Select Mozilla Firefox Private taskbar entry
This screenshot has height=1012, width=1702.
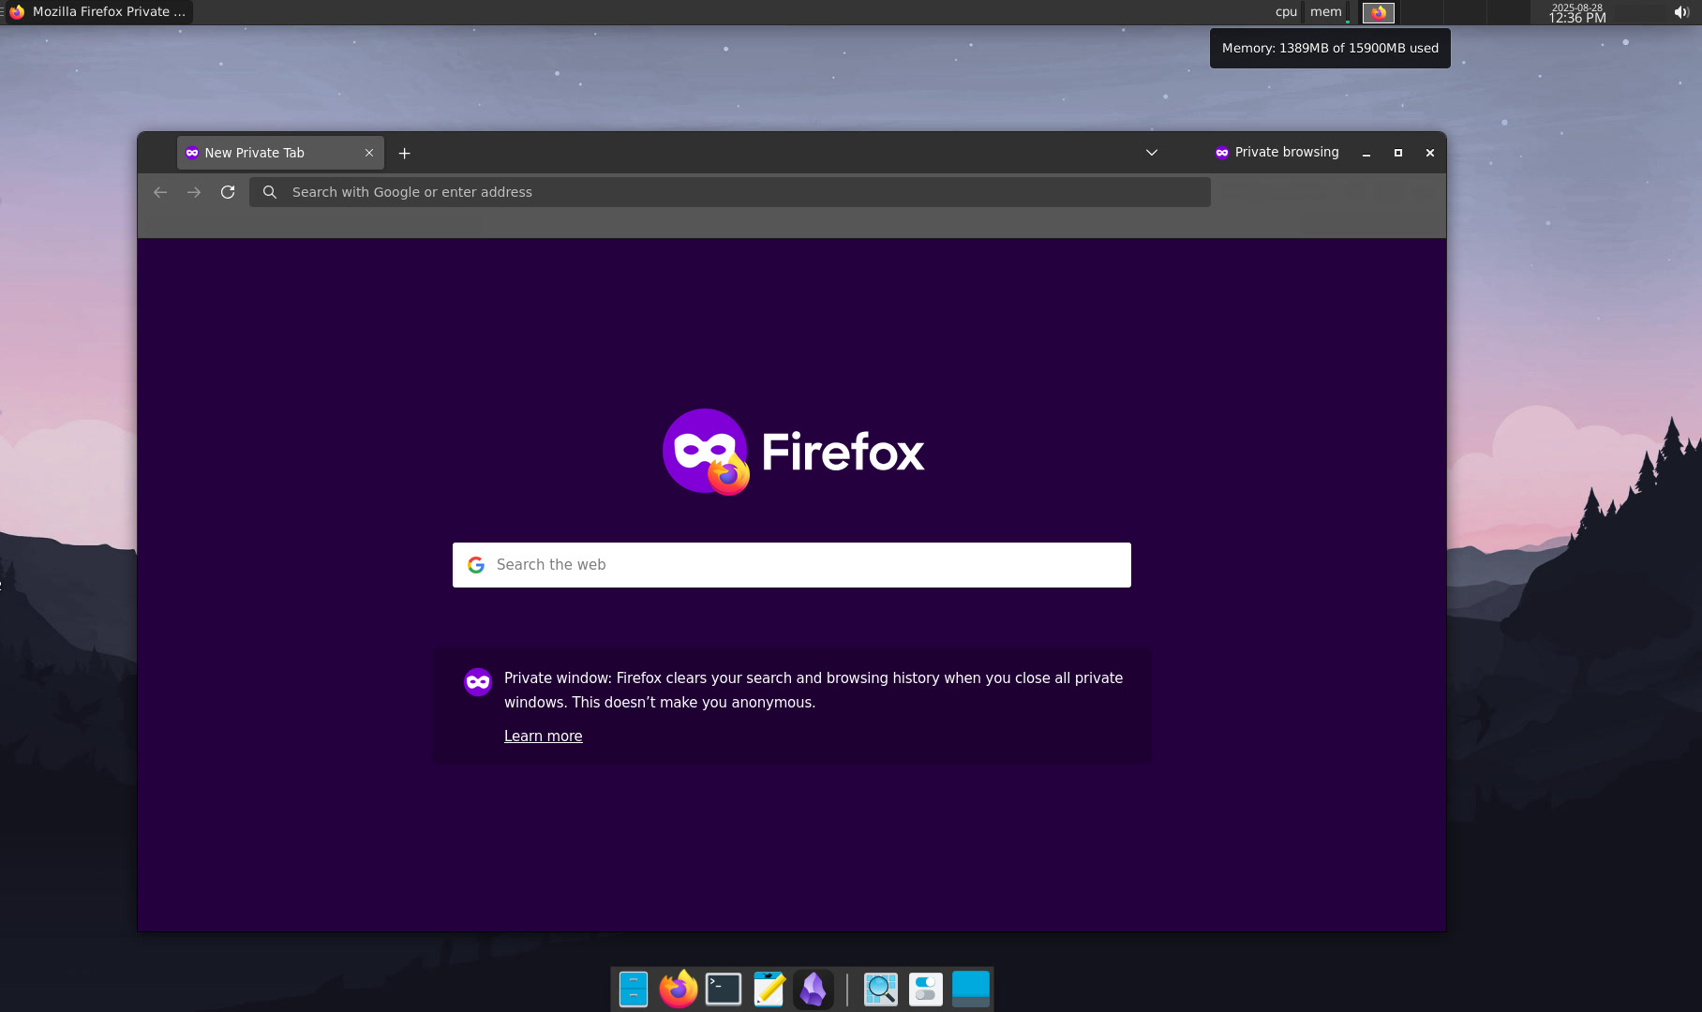pyautogui.click(x=98, y=12)
